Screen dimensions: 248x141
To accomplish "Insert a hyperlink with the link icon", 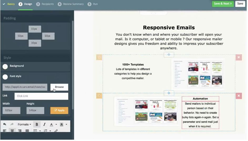I will [56, 131].
